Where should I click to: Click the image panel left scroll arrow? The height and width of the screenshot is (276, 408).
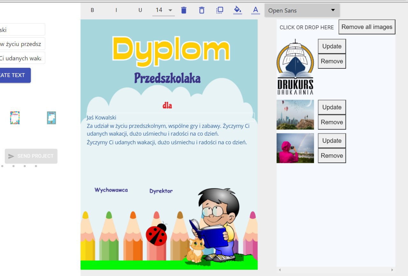coord(280,270)
